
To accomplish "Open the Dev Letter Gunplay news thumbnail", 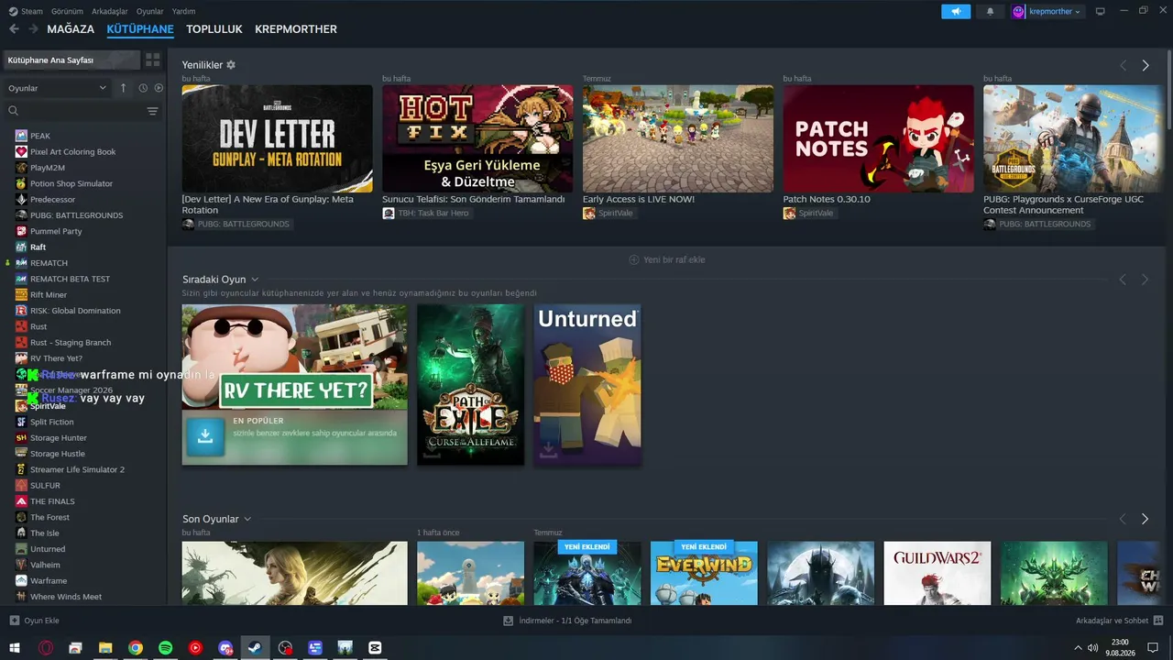I will 277,138.
